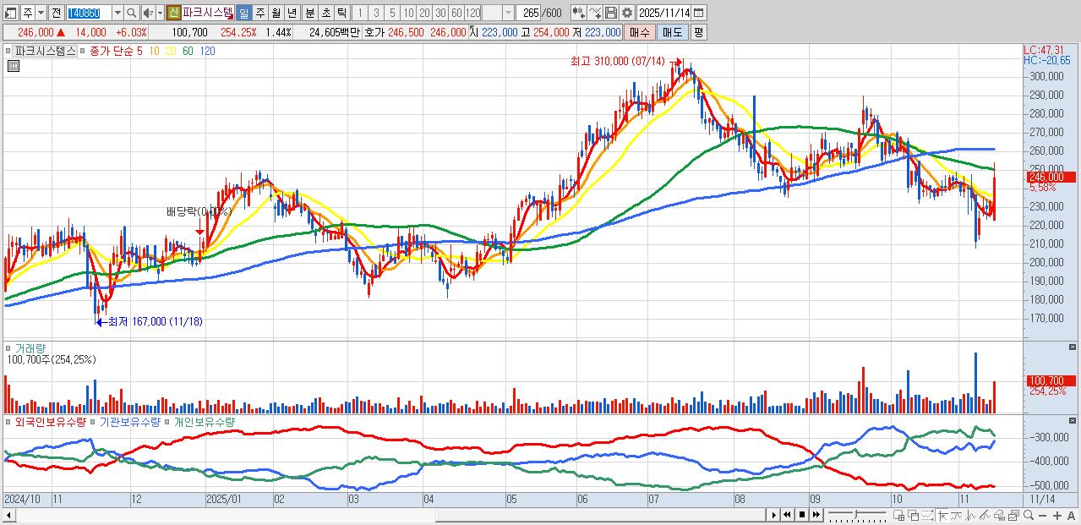Screen dimensions: 1081x525
Task: Open the stock code 140860 dropdown arrow
Action: coord(117,13)
